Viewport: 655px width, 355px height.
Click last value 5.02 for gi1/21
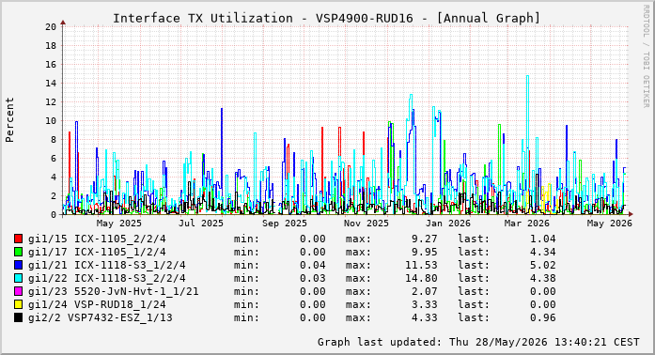(543, 265)
